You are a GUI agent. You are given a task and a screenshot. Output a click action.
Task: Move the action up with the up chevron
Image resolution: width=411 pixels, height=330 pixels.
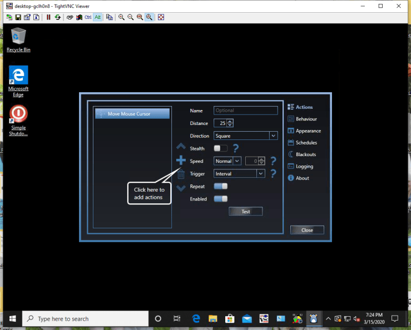point(181,147)
